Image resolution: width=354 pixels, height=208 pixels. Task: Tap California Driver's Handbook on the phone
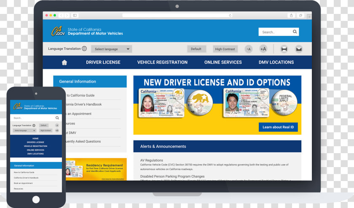pos(26,178)
